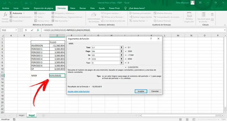This screenshot has width=227, height=121.
Task: Add a new sheet with the plus icon
Action: pos(43,115)
